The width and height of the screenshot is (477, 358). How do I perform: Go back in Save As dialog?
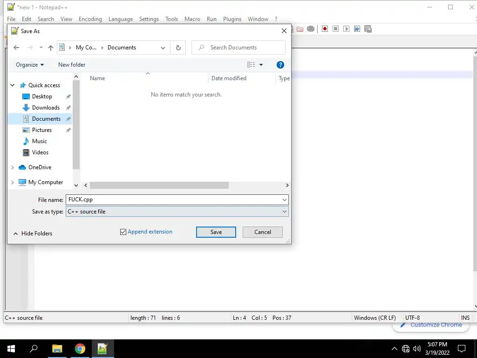coord(16,48)
